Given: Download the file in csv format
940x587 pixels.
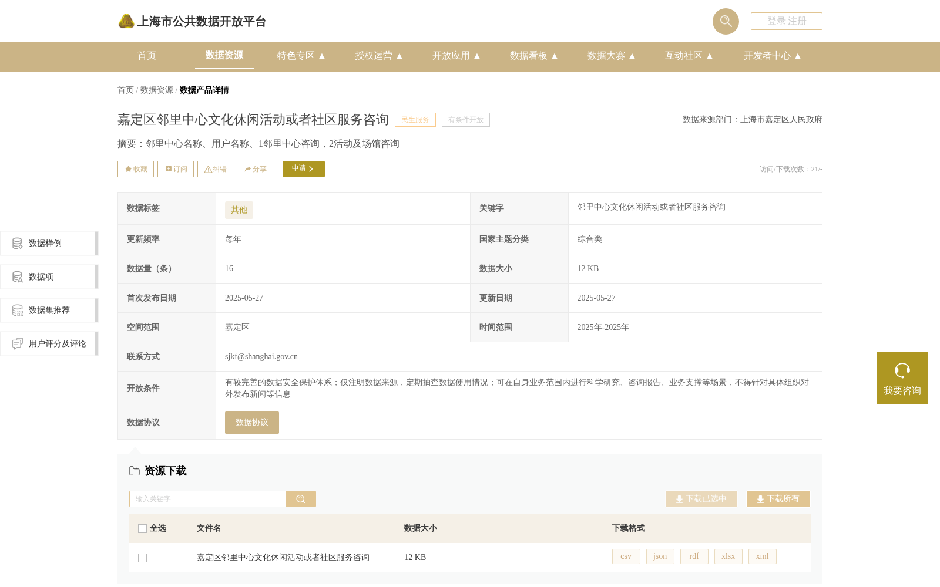Looking at the screenshot, I should click(x=626, y=556).
